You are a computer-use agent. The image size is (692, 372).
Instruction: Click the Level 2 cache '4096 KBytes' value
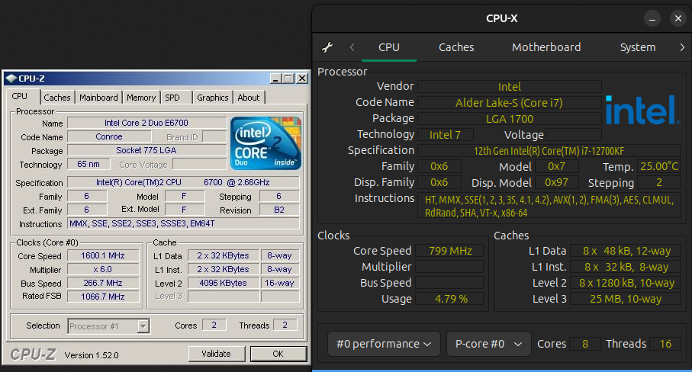point(224,283)
